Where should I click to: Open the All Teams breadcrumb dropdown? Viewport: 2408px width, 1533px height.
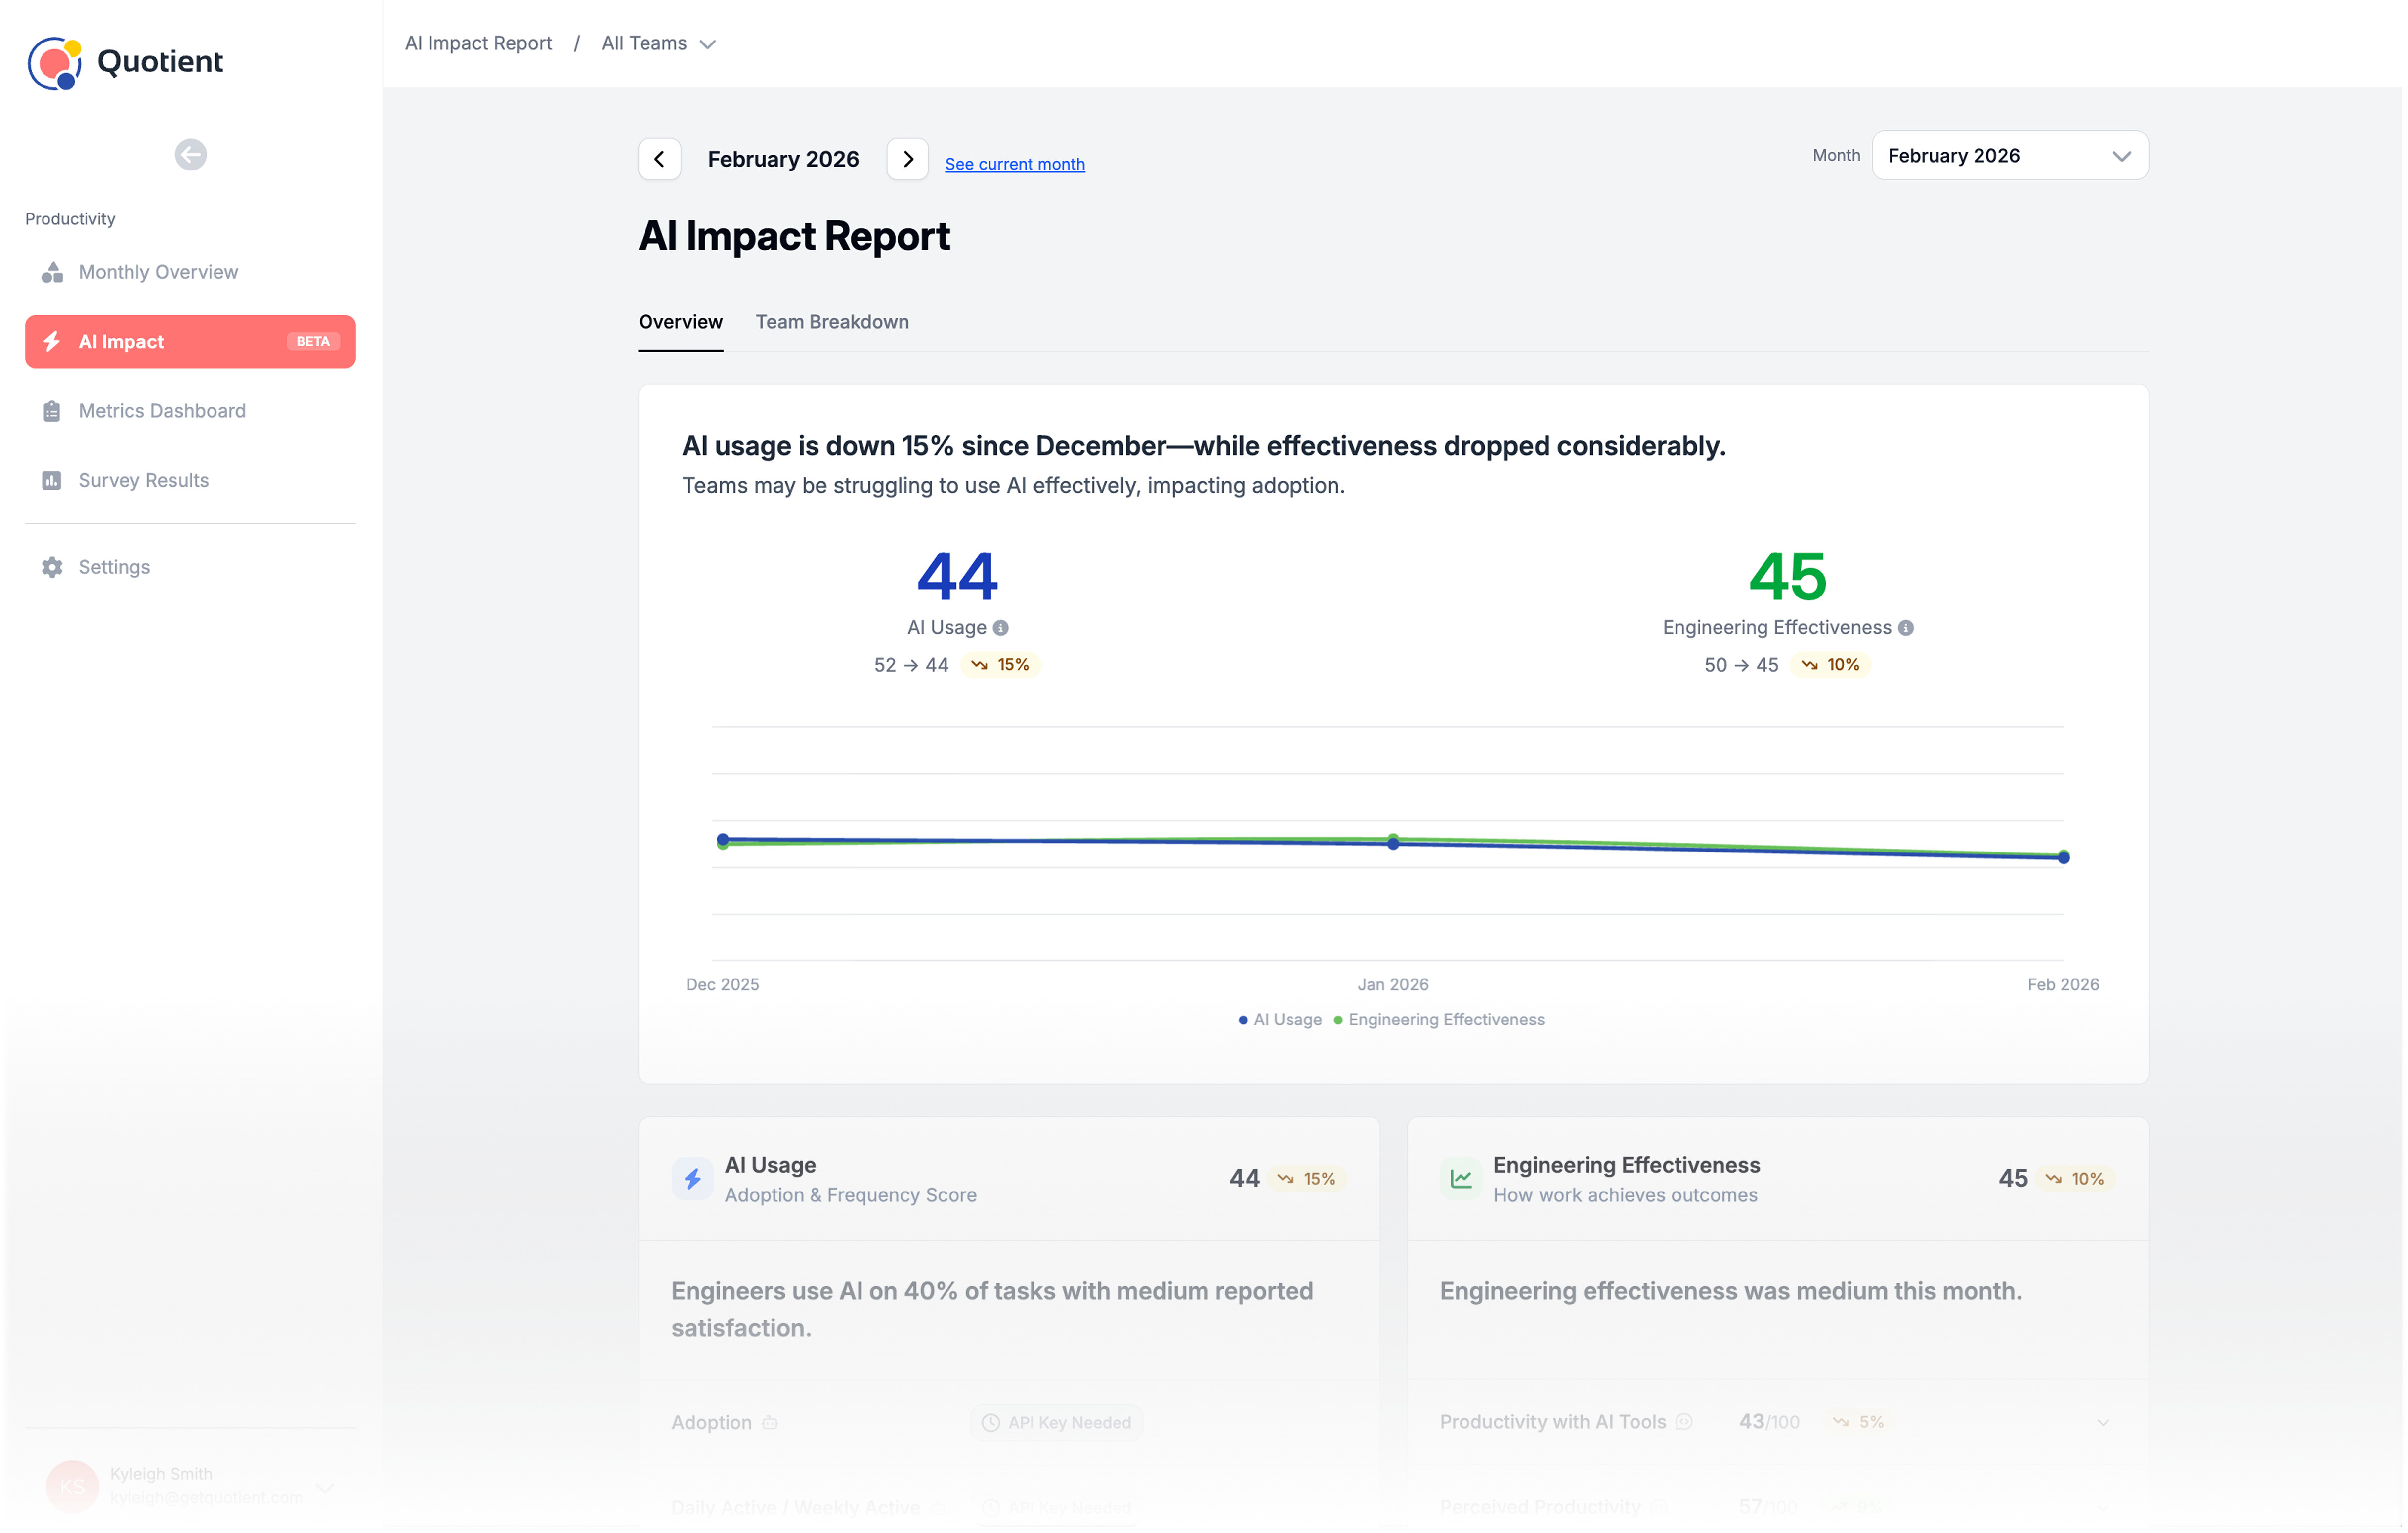[658, 43]
